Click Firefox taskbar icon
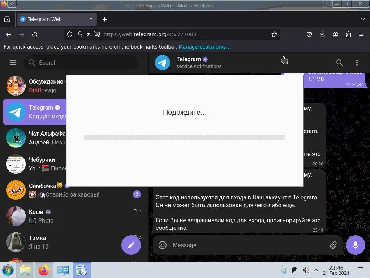 tap(44, 270)
